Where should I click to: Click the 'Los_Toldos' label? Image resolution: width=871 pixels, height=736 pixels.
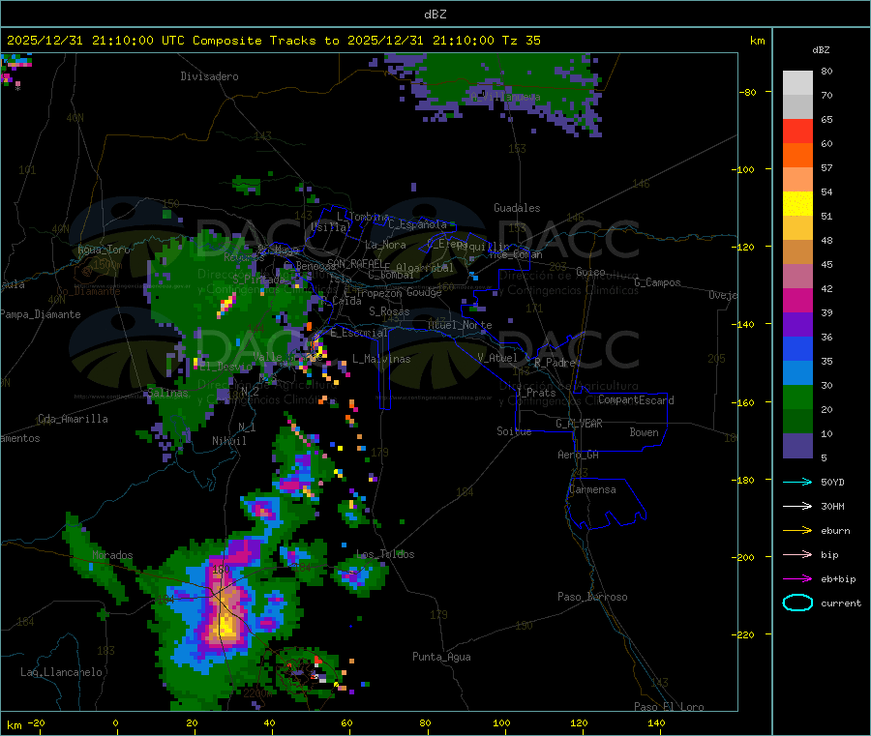pos(385,554)
